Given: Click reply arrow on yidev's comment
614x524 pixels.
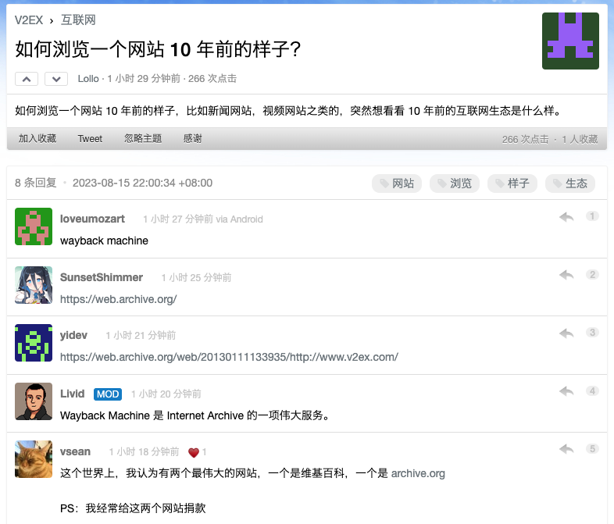Looking at the screenshot, I should (x=566, y=333).
